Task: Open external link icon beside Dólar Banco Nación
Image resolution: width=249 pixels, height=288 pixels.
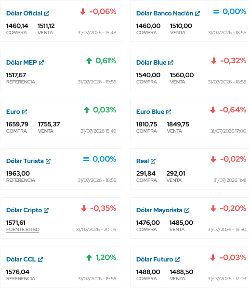Action: (197, 14)
